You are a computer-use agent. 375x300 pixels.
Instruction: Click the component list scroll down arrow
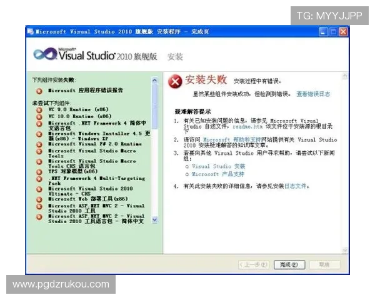click(x=155, y=219)
